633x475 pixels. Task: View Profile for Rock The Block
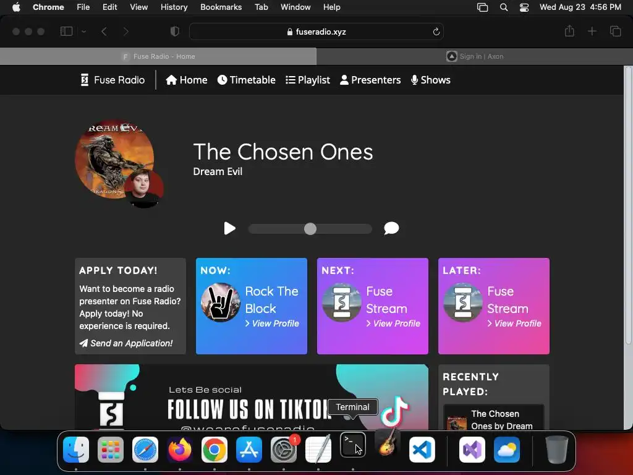click(x=272, y=323)
